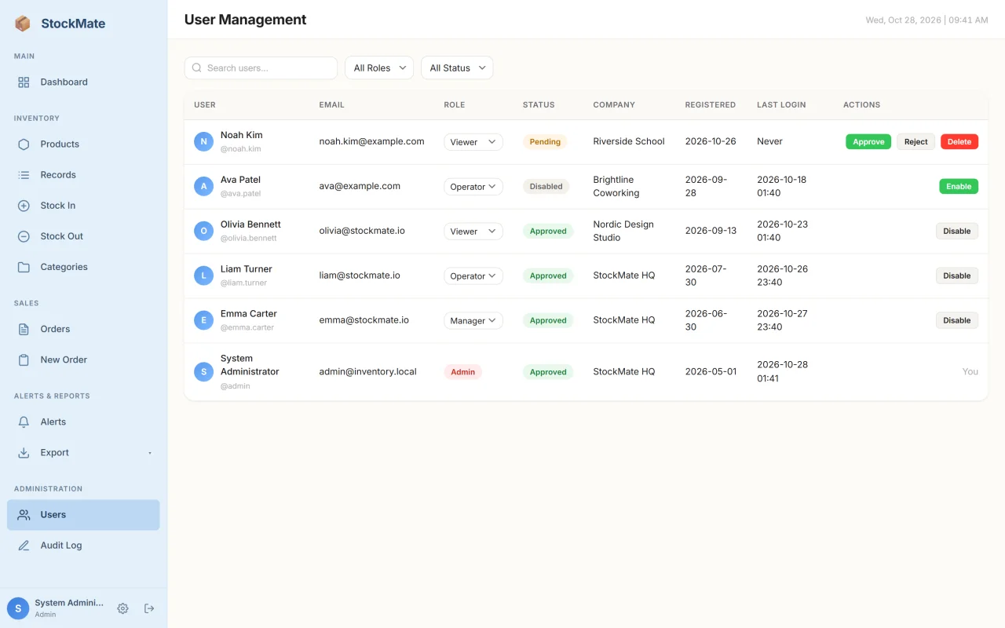Click the Categories folder icon
This screenshot has height=628, width=1005.
[24, 267]
